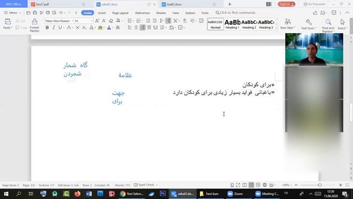353x199 pixels.
Task: Switch to the View tab
Action: [x=175, y=13]
